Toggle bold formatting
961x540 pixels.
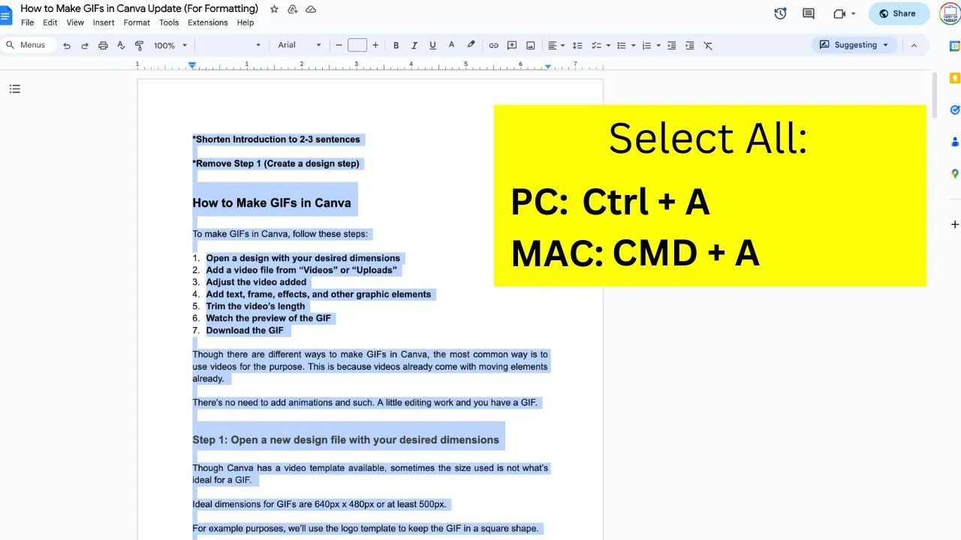396,45
